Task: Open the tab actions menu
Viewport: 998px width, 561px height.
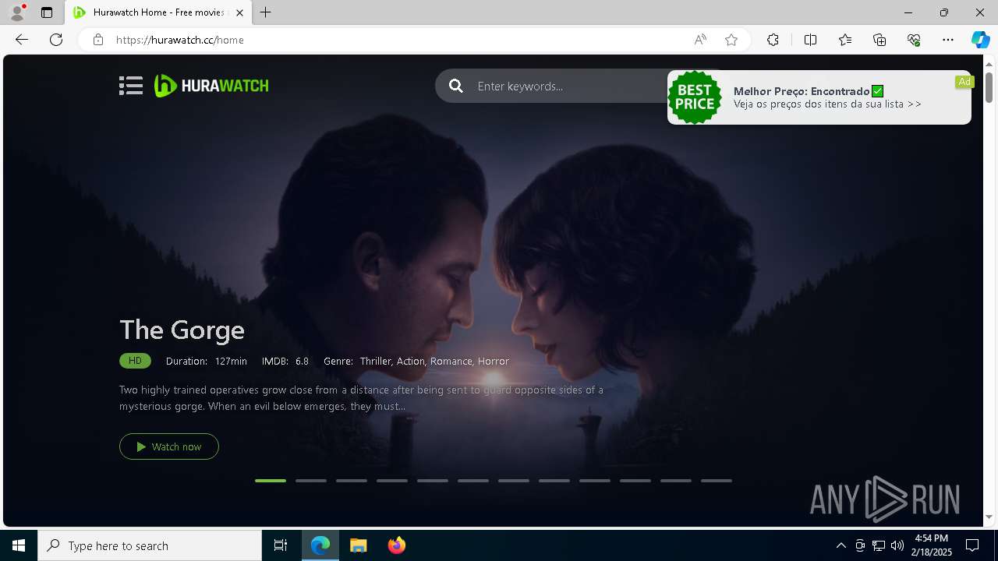Action: tap(47, 12)
